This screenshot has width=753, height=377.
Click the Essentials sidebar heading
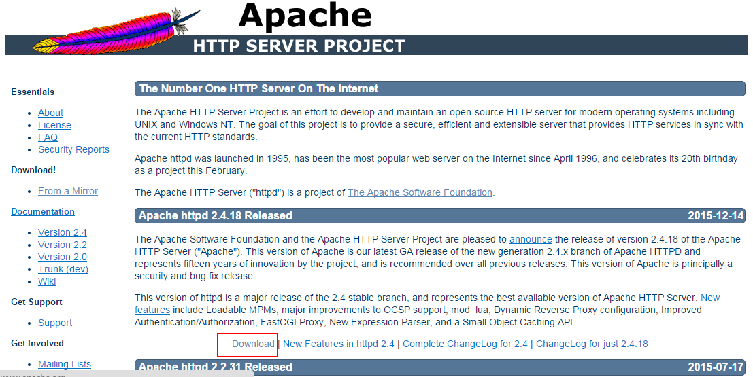click(33, 92)
